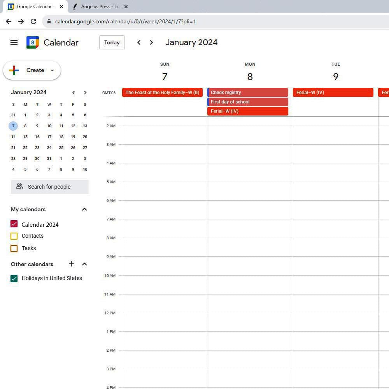Reload the page in the browser
Screen dimensions: 389x389
33,21
